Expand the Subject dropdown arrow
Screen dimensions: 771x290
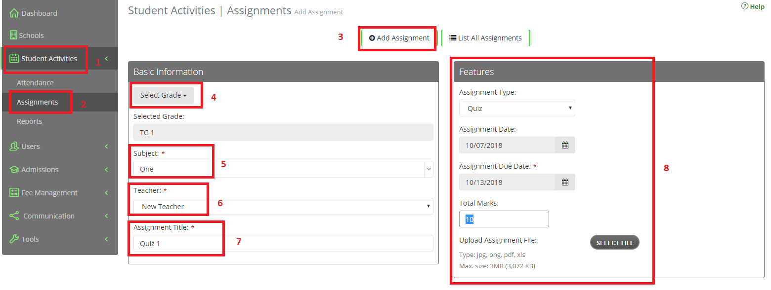428,169
